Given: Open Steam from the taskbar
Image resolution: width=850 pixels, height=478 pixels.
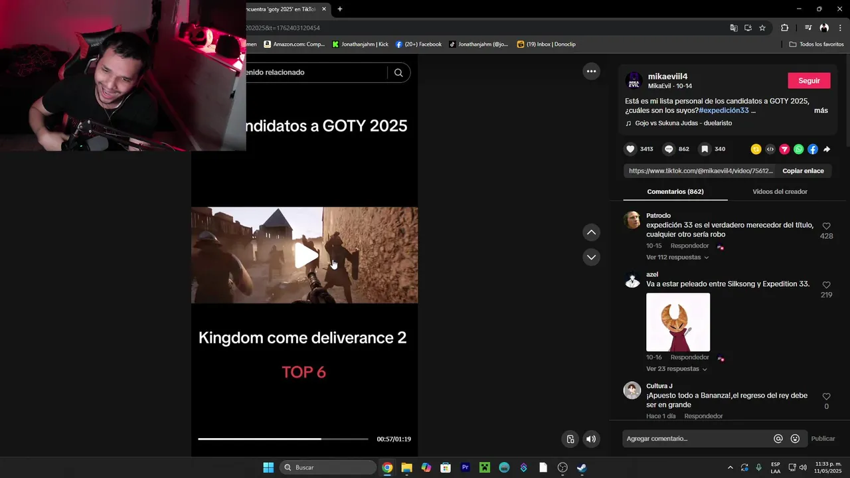Looking at the screenshot, I should [x=582, y=467].
